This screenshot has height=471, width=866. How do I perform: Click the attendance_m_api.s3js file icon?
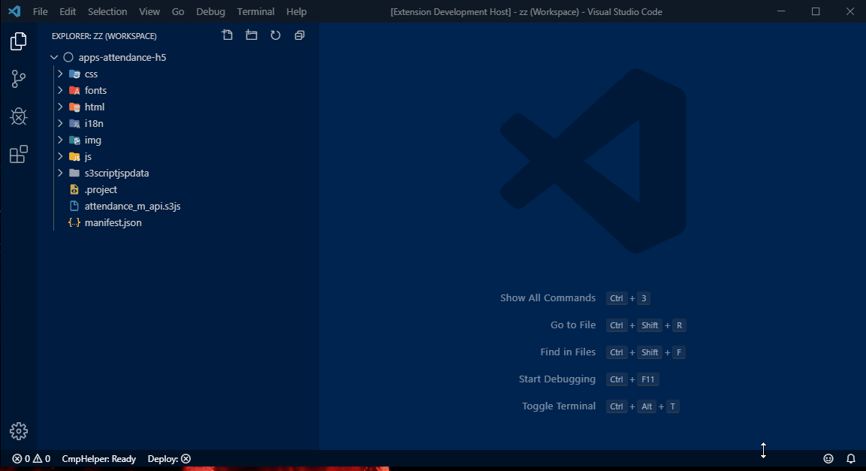74,207
